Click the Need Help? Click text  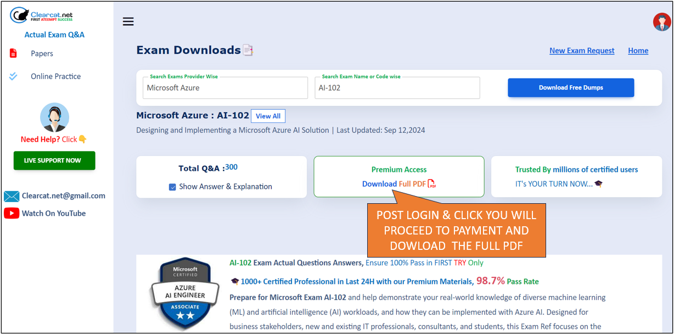[x=49, y=139]
